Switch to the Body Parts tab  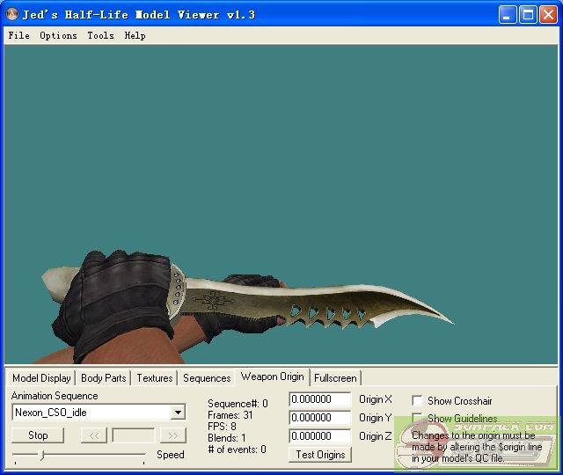click(x=103, y=378)
